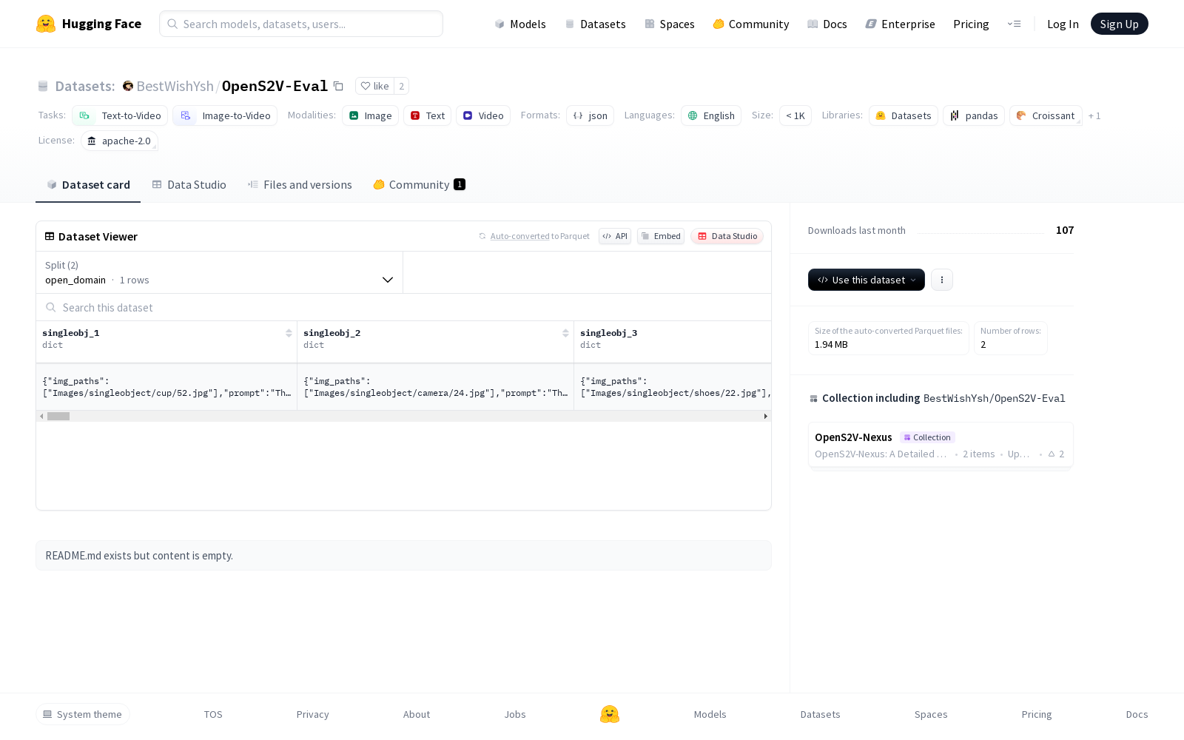Sort the singleobj_2 column
Image resolution: width=1184 pixels, height=740 pixels.
tap(565, 333)
